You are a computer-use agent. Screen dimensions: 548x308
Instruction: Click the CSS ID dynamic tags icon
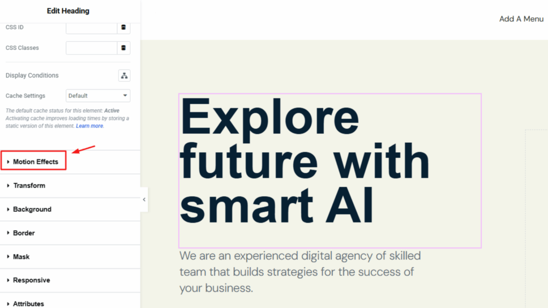[124, 27]
